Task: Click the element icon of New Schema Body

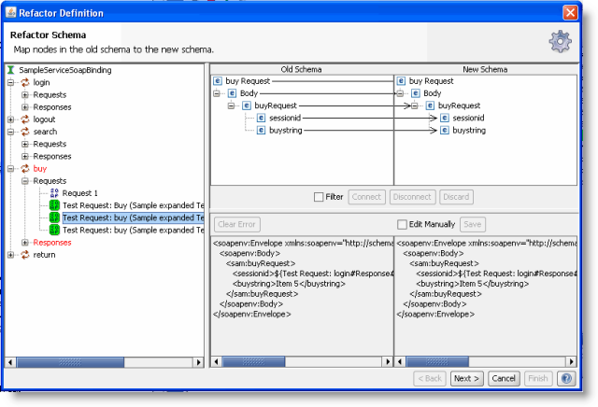Action: [415, 93]
